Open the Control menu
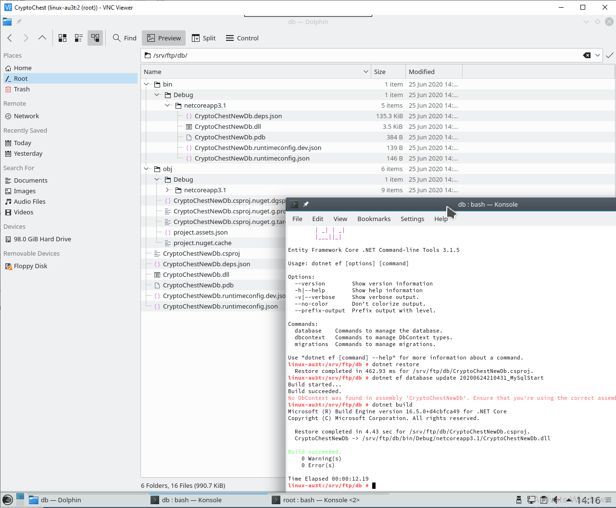Viewport: 616px width, 508px height. coord(242,38)
